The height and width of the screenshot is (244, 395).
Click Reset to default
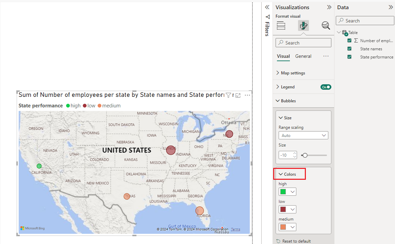coord(296,241)
